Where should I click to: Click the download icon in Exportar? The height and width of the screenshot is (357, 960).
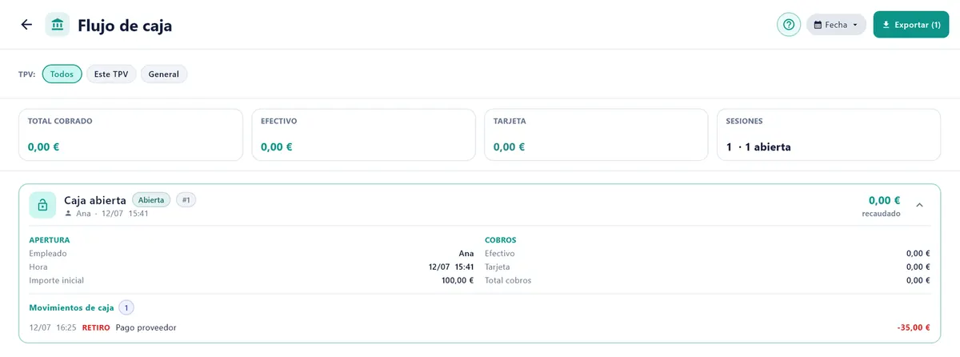886,25
